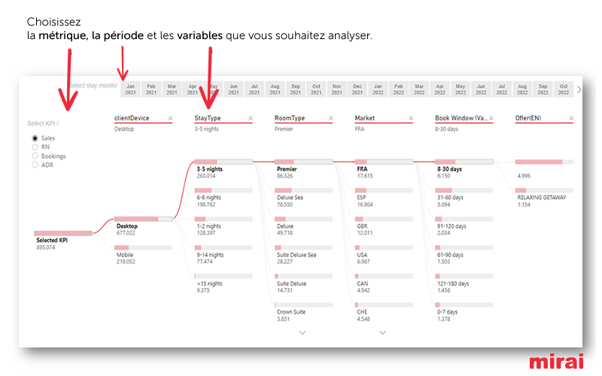
Task: Select the ESP market node
Action: [384, 190]
